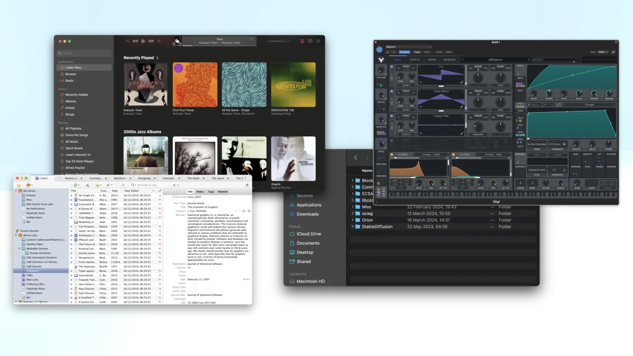Click Copy in the Vital plugin header

pyautogui.click(x=417, y=52)
